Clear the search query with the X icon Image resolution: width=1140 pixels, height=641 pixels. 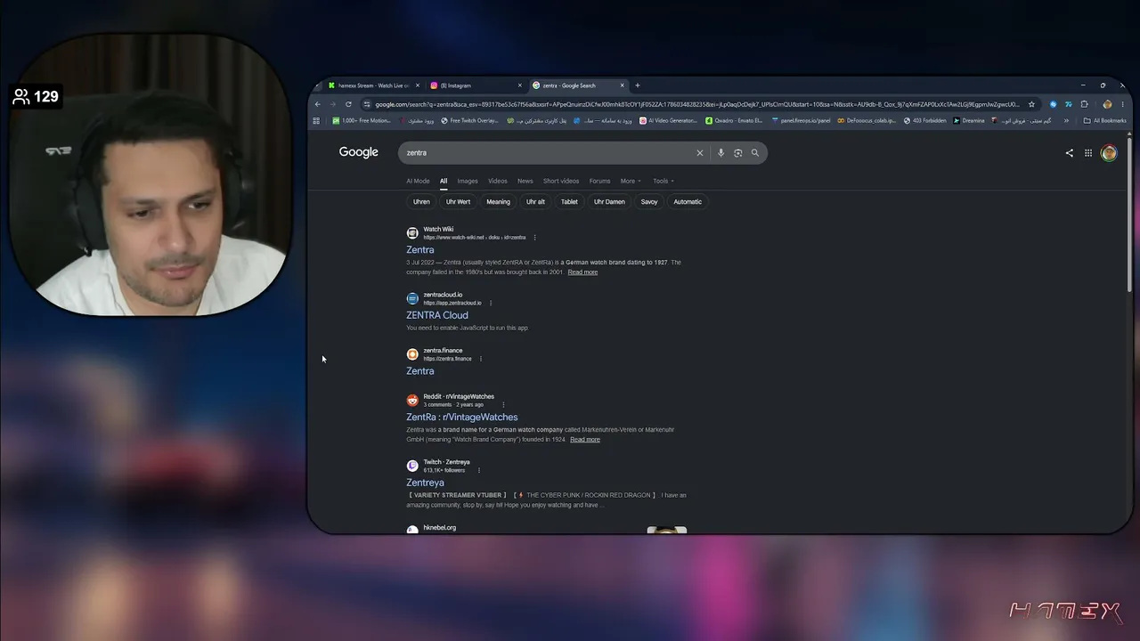point(700,153)
